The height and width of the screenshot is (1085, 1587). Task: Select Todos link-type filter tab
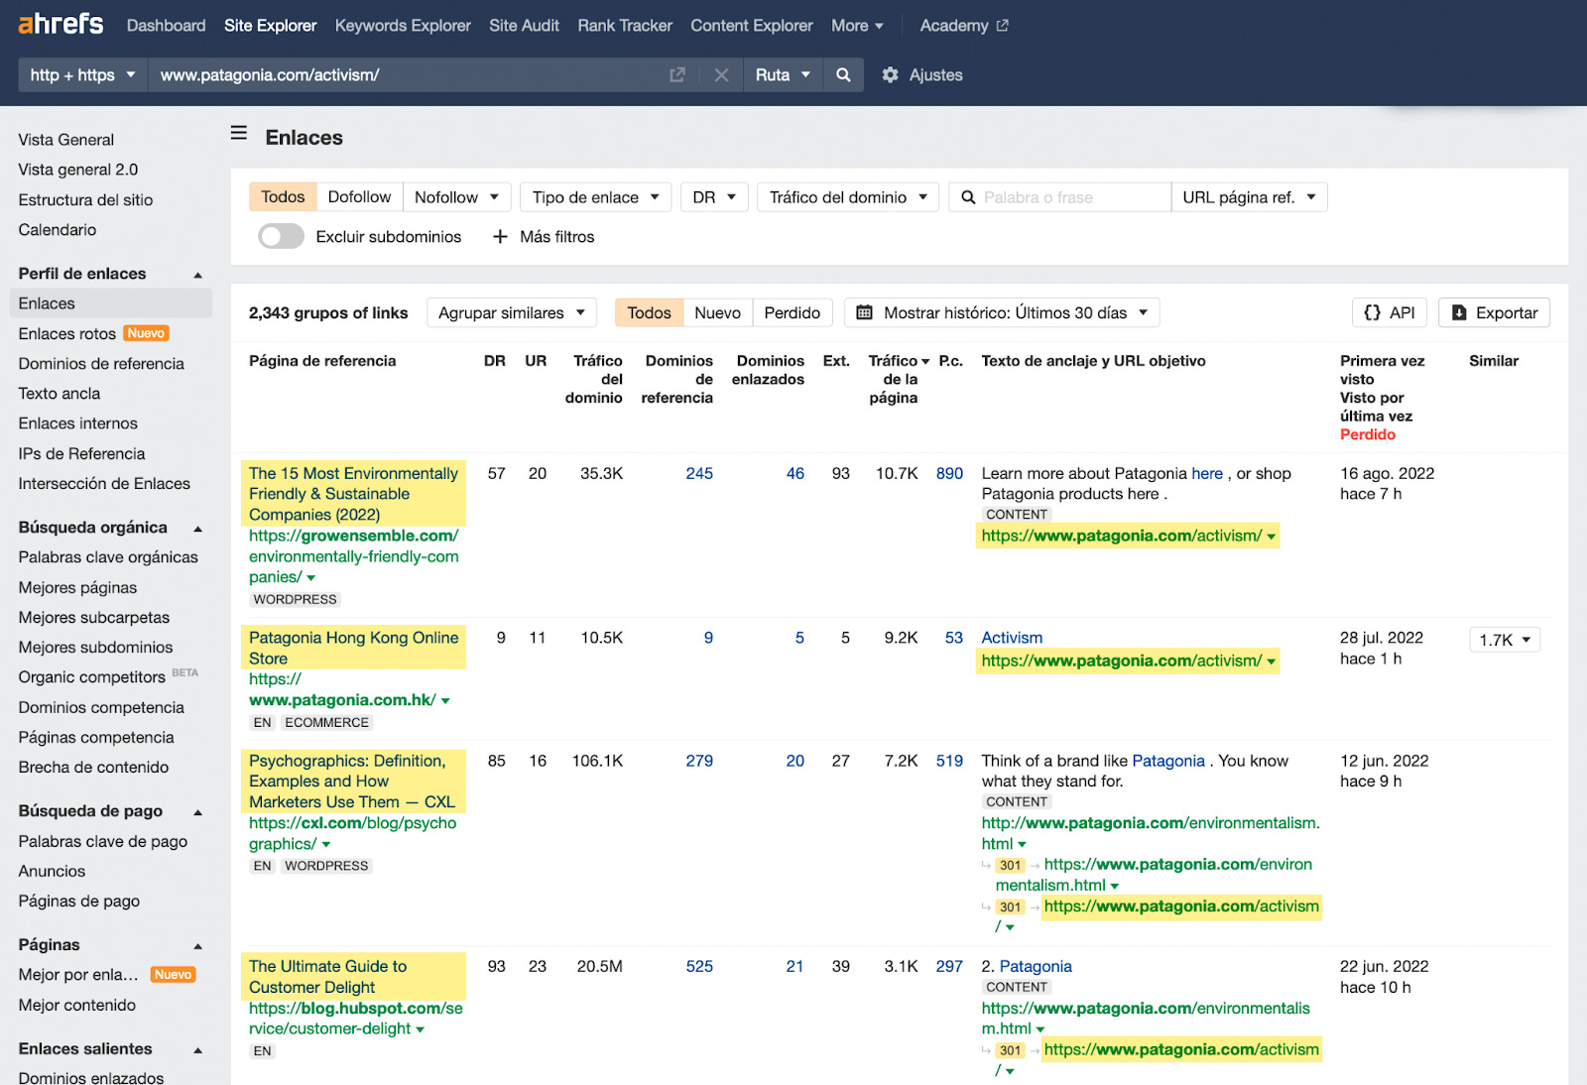pyautogui.click(x=283, y=197)
